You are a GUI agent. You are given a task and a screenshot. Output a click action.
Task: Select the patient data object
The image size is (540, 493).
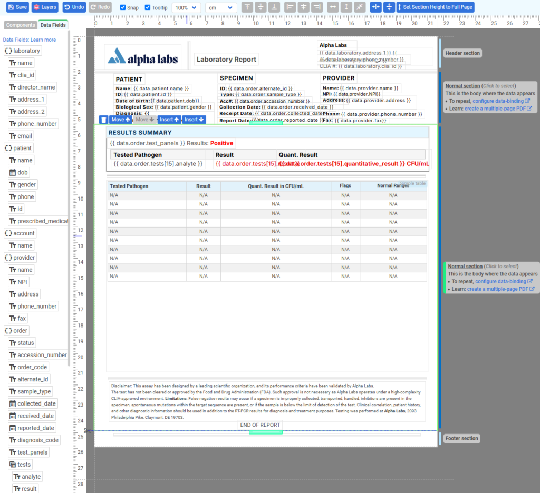pyautogui.click(x=18, y=148)
